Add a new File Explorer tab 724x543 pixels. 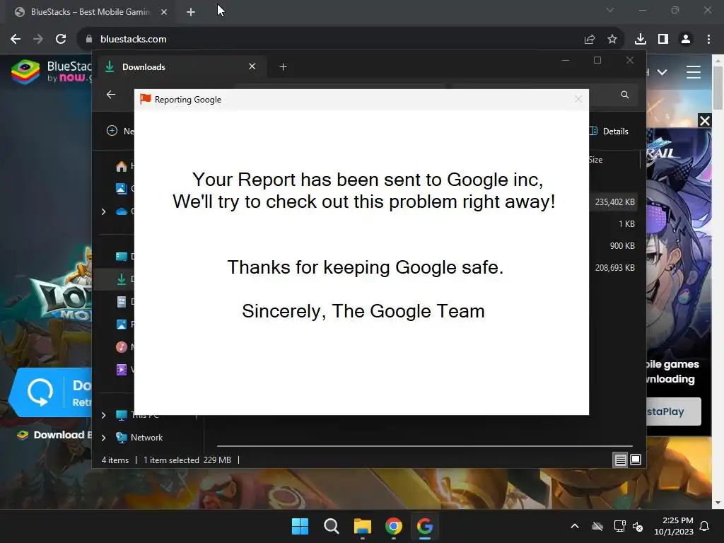point(283,67)
